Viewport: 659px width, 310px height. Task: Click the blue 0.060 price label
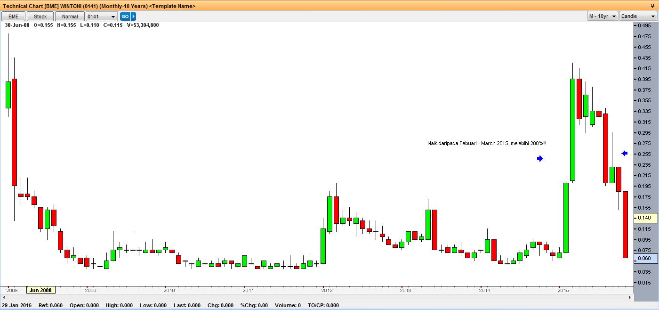pyautogui.click(x=644, y=259)
